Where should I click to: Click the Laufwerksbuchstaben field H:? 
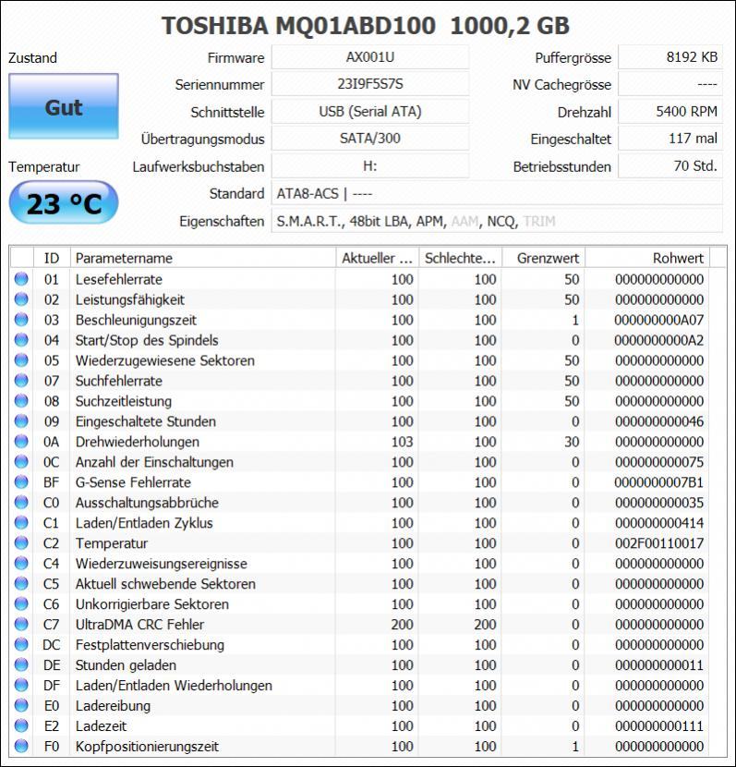pos(370,165)
